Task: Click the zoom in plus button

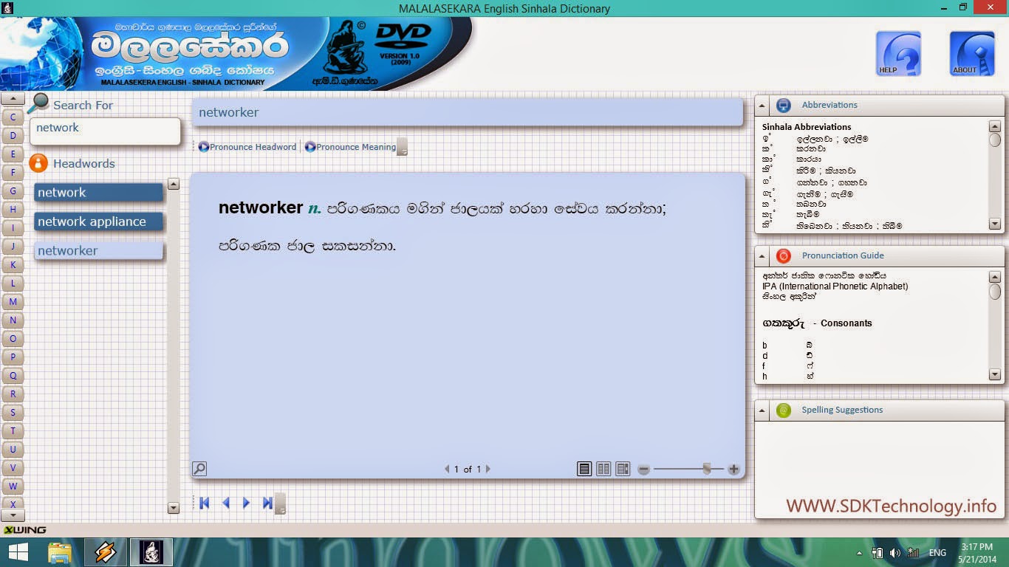Action: coord(733,469)
